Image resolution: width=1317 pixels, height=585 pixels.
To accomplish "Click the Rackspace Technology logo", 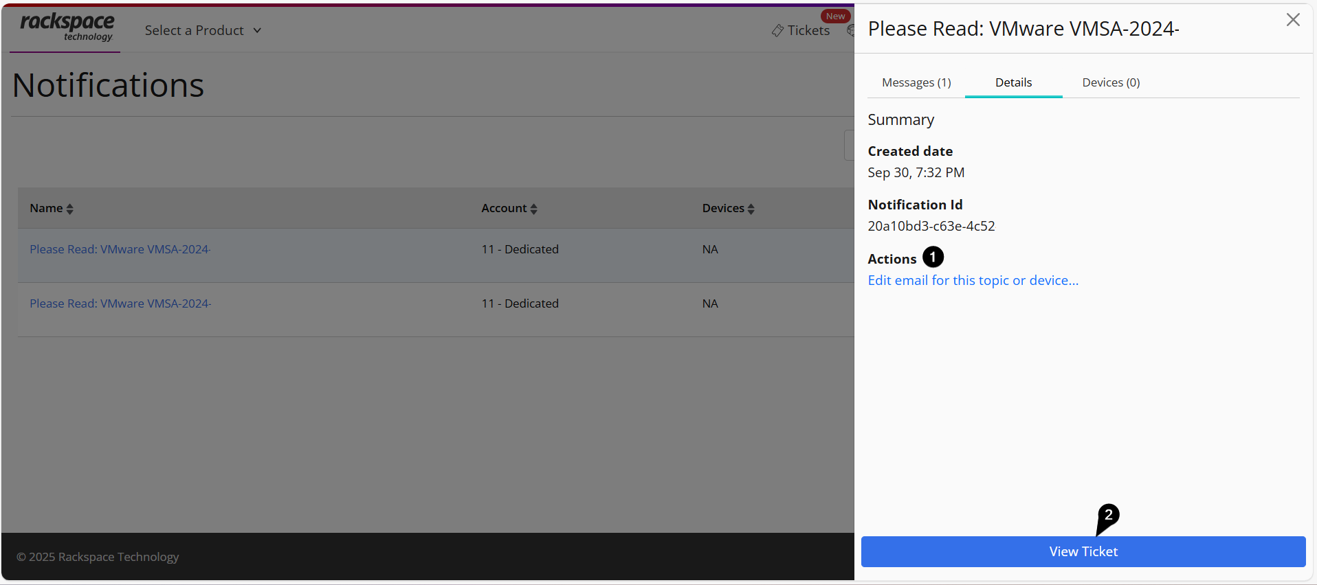I will click(67, 28).
